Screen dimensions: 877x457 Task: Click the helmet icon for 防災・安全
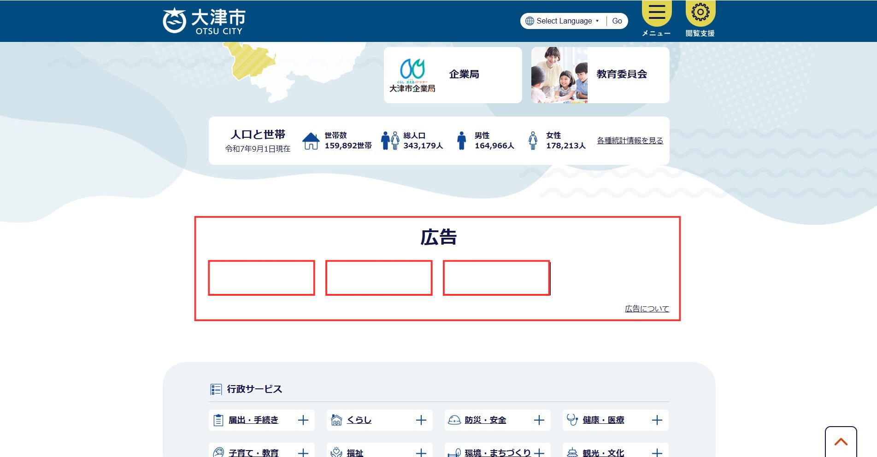pyautogui.click(x=454, y=420)
